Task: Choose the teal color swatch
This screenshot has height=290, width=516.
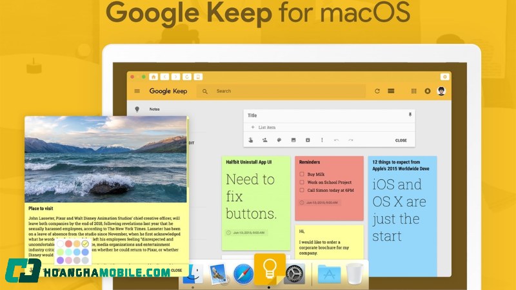Action: 68,252
